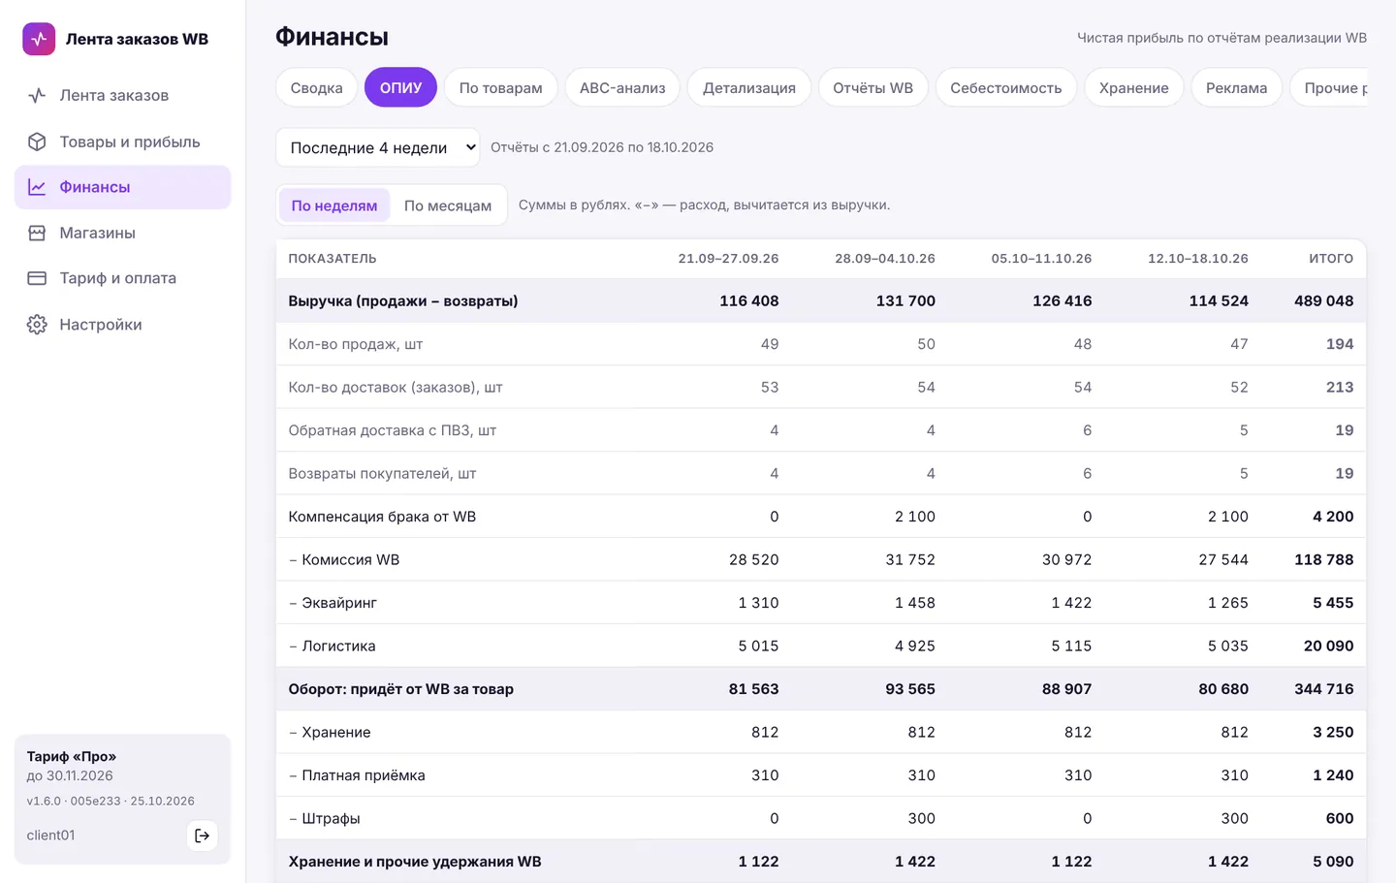Screen dimensions: 1396x883
Task: Click the box icon beside Товары и прибыль
Action: (x=37, y=142)
